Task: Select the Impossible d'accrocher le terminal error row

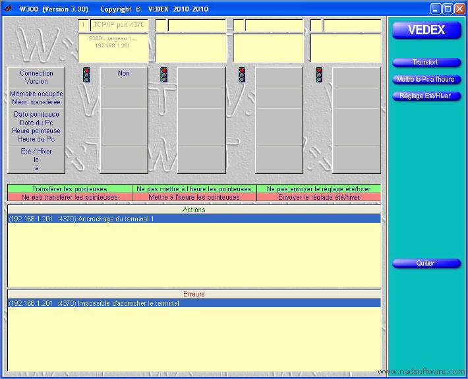Action: pyautogui.click(x=194, y=303)
